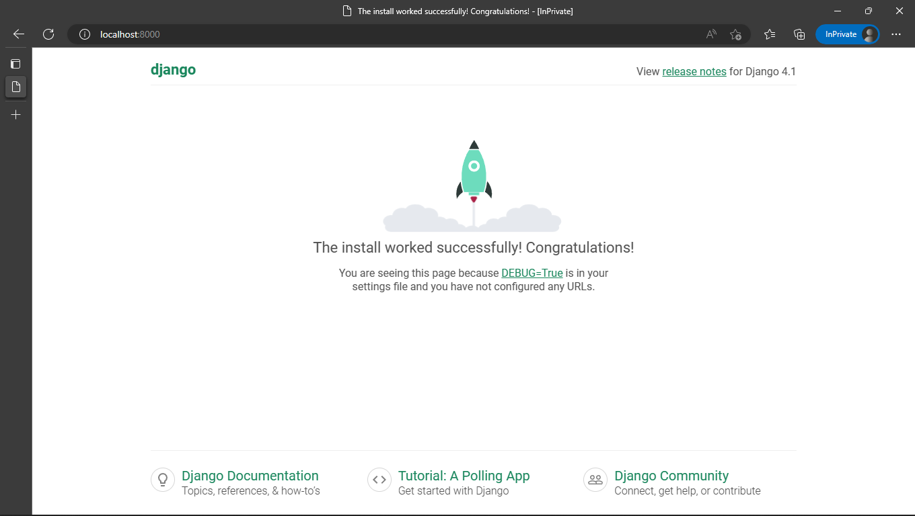This screenshot has height=516, width=915.
Task: Open Django Community link
Action: click(671, 476)
